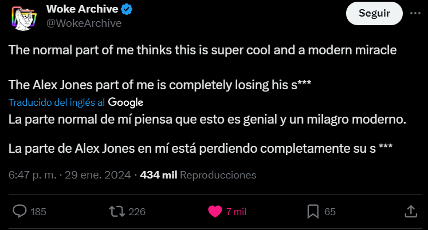This screenshot has height=230, width=428.
Task: Click the retweet arrows icon
Action: tap(117, 212)
